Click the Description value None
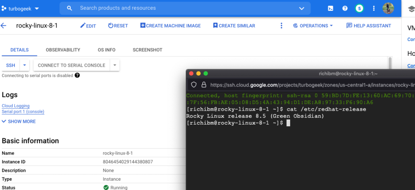The width and height of the screenshot is (415, 190). 108,171
